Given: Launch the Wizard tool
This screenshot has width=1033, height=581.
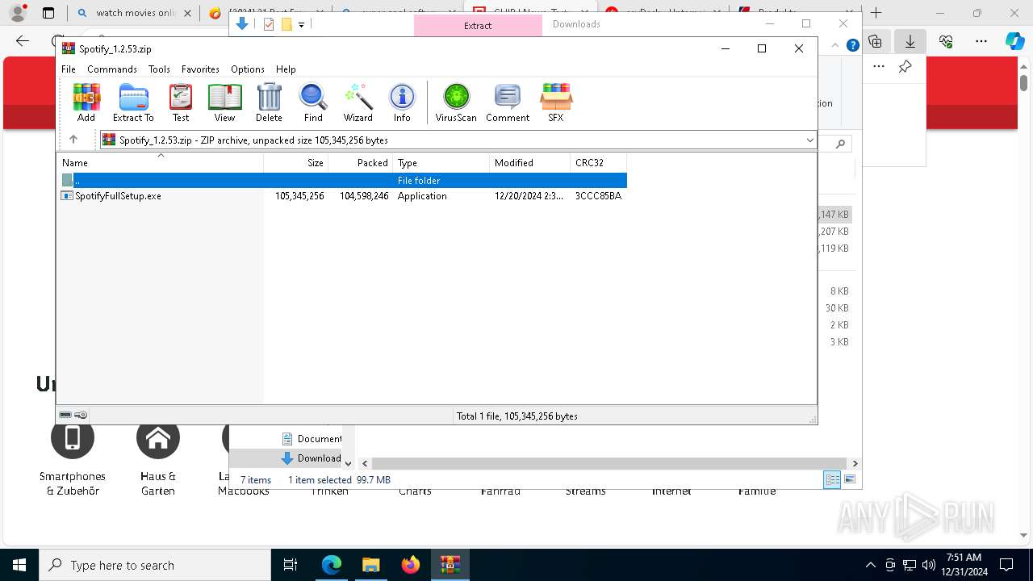Looking at the screenshot, I should 358,102.
